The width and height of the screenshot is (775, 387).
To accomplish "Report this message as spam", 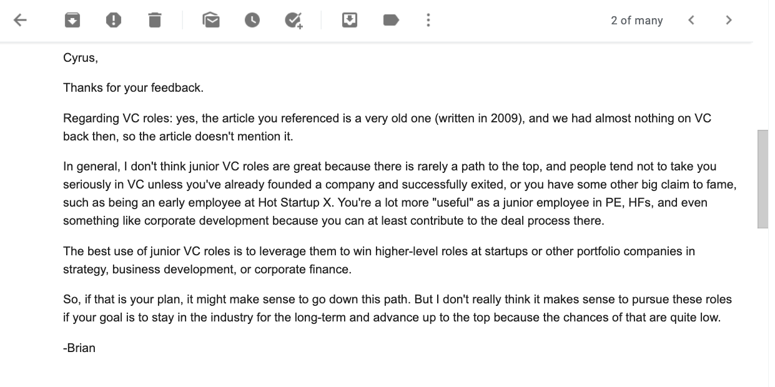I will (x=113, y=20).
